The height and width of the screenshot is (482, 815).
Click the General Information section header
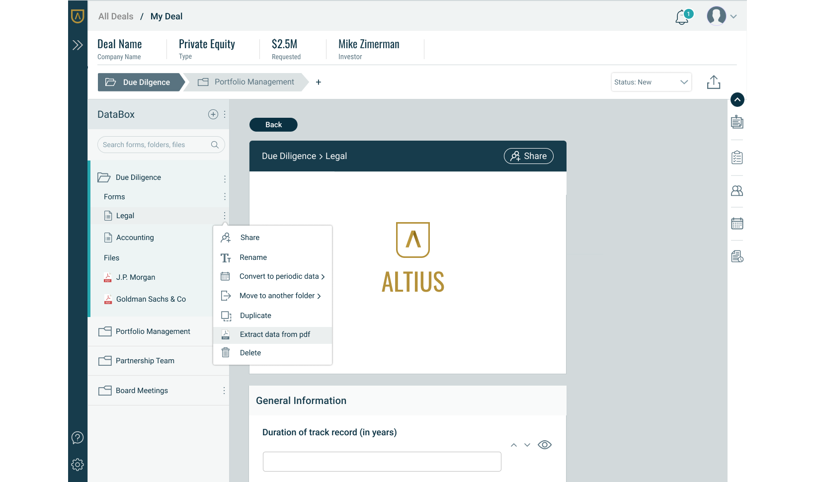click(x=407, y=401)
